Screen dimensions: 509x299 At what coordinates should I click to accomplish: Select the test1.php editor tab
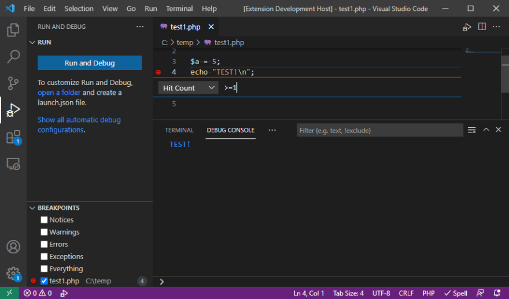[x=185, y=27]
